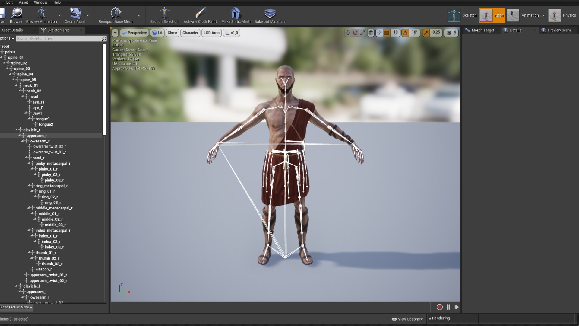This screenshot has width=579, height=326.
Task: Expand the View Options dropdown
Action: coord(407,319)
